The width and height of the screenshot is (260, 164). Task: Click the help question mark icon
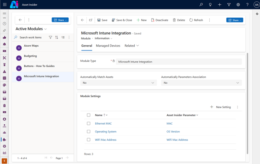tap(247, 5)
